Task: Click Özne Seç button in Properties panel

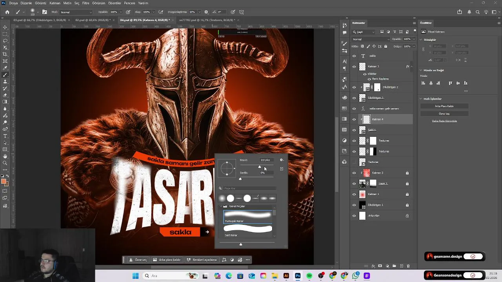Action: point(444,114)
